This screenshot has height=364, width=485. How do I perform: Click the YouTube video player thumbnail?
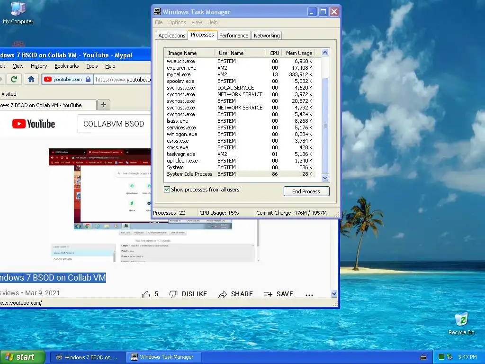coord(153,205)
